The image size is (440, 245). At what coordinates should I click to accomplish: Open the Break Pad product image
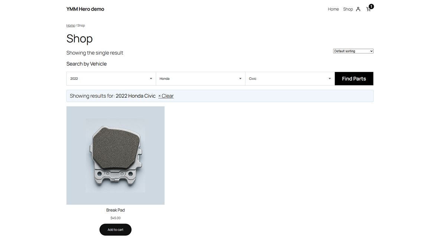click(115, 155)
